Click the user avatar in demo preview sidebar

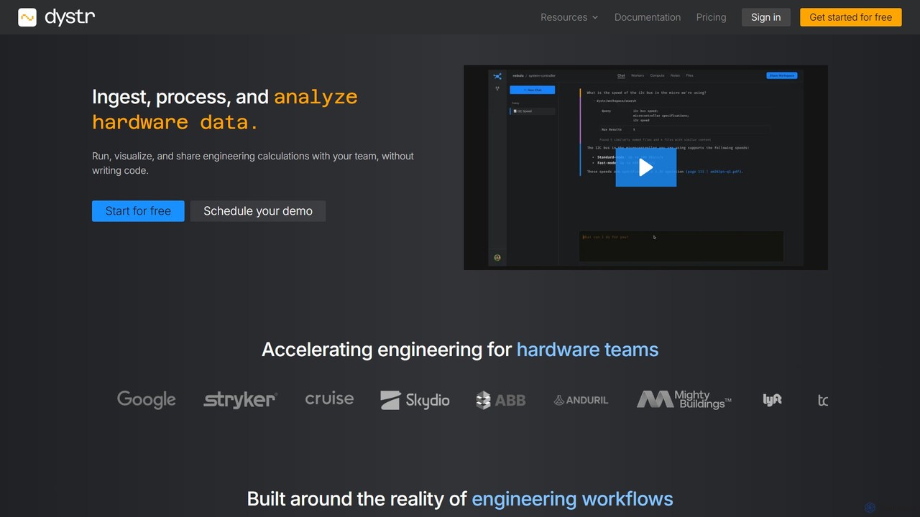pos(497,257)
